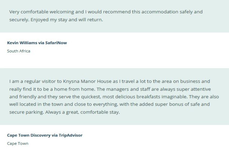Click the word "TripAdvisor" in the reviewer line
This screenshot has height=151, width=229.
coord(70,135)
